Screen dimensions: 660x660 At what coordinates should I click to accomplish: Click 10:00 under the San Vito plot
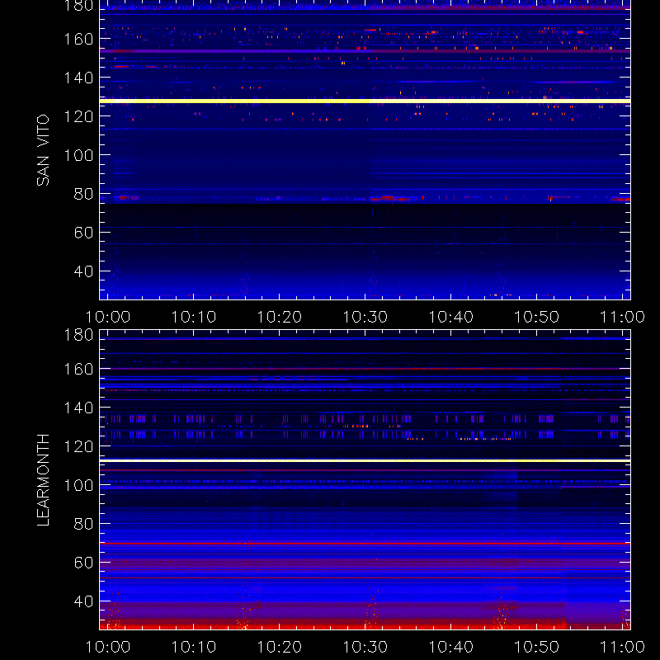pyautogui.click(x=108, y=317)
